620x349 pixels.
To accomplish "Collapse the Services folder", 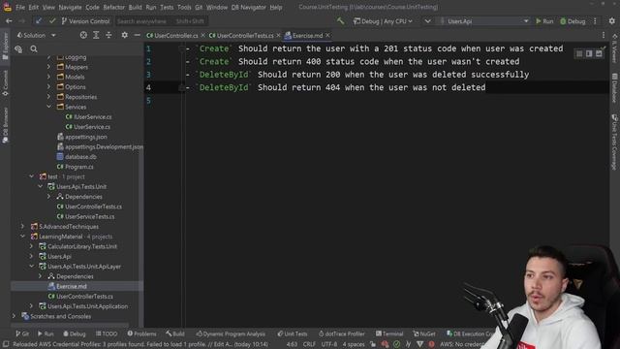I will click(x=49, y=107).
